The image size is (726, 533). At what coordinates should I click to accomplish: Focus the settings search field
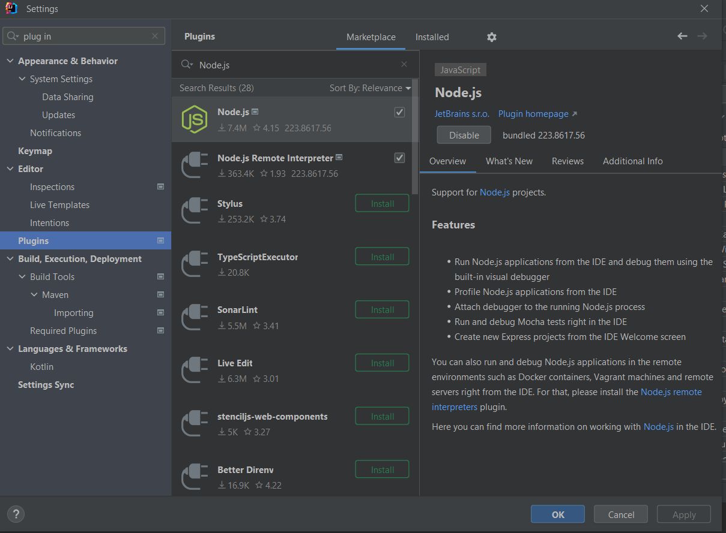(84, 36)
